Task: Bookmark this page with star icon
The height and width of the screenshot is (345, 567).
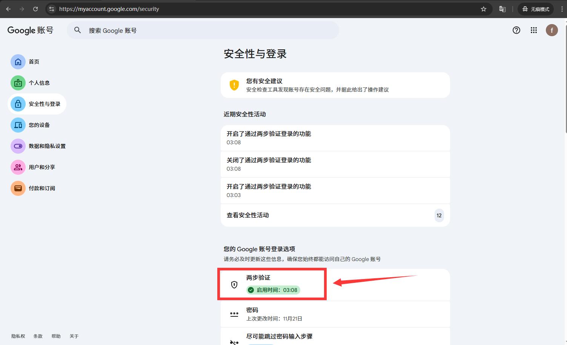Action: point(484,9)
